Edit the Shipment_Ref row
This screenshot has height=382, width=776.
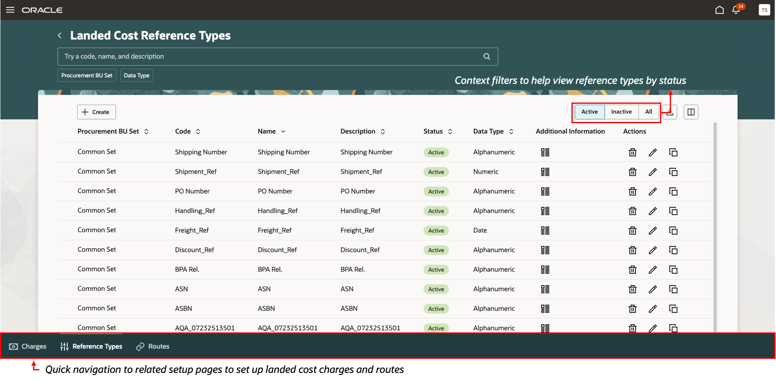(x=653, y=172)
